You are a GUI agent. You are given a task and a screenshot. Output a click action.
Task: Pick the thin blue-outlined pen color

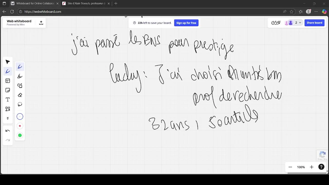[x=20, y=117]
